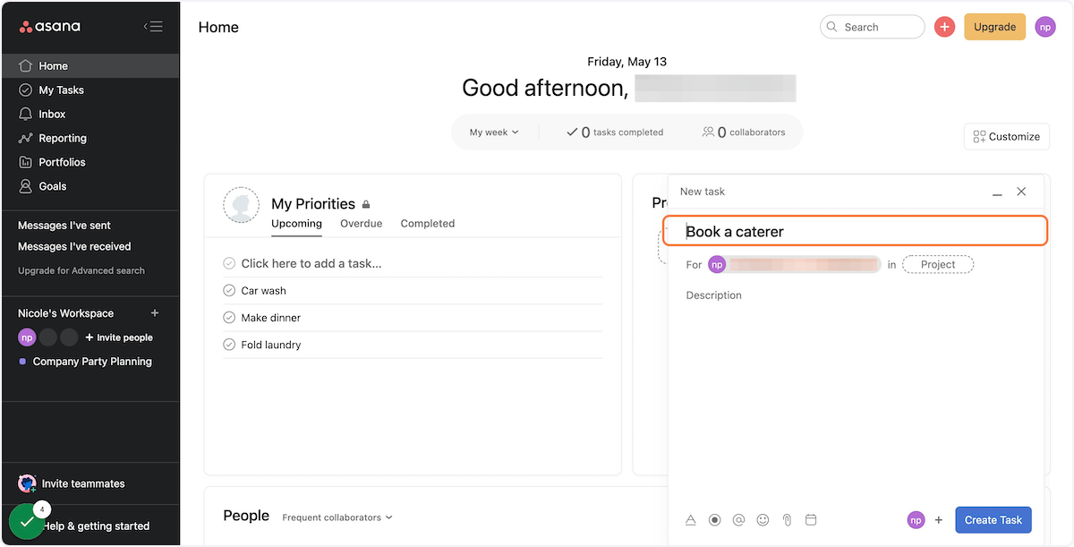This screenshot has height=547, width=1074.
Task: Click the Upgrade button
Action: pos(994,27)
